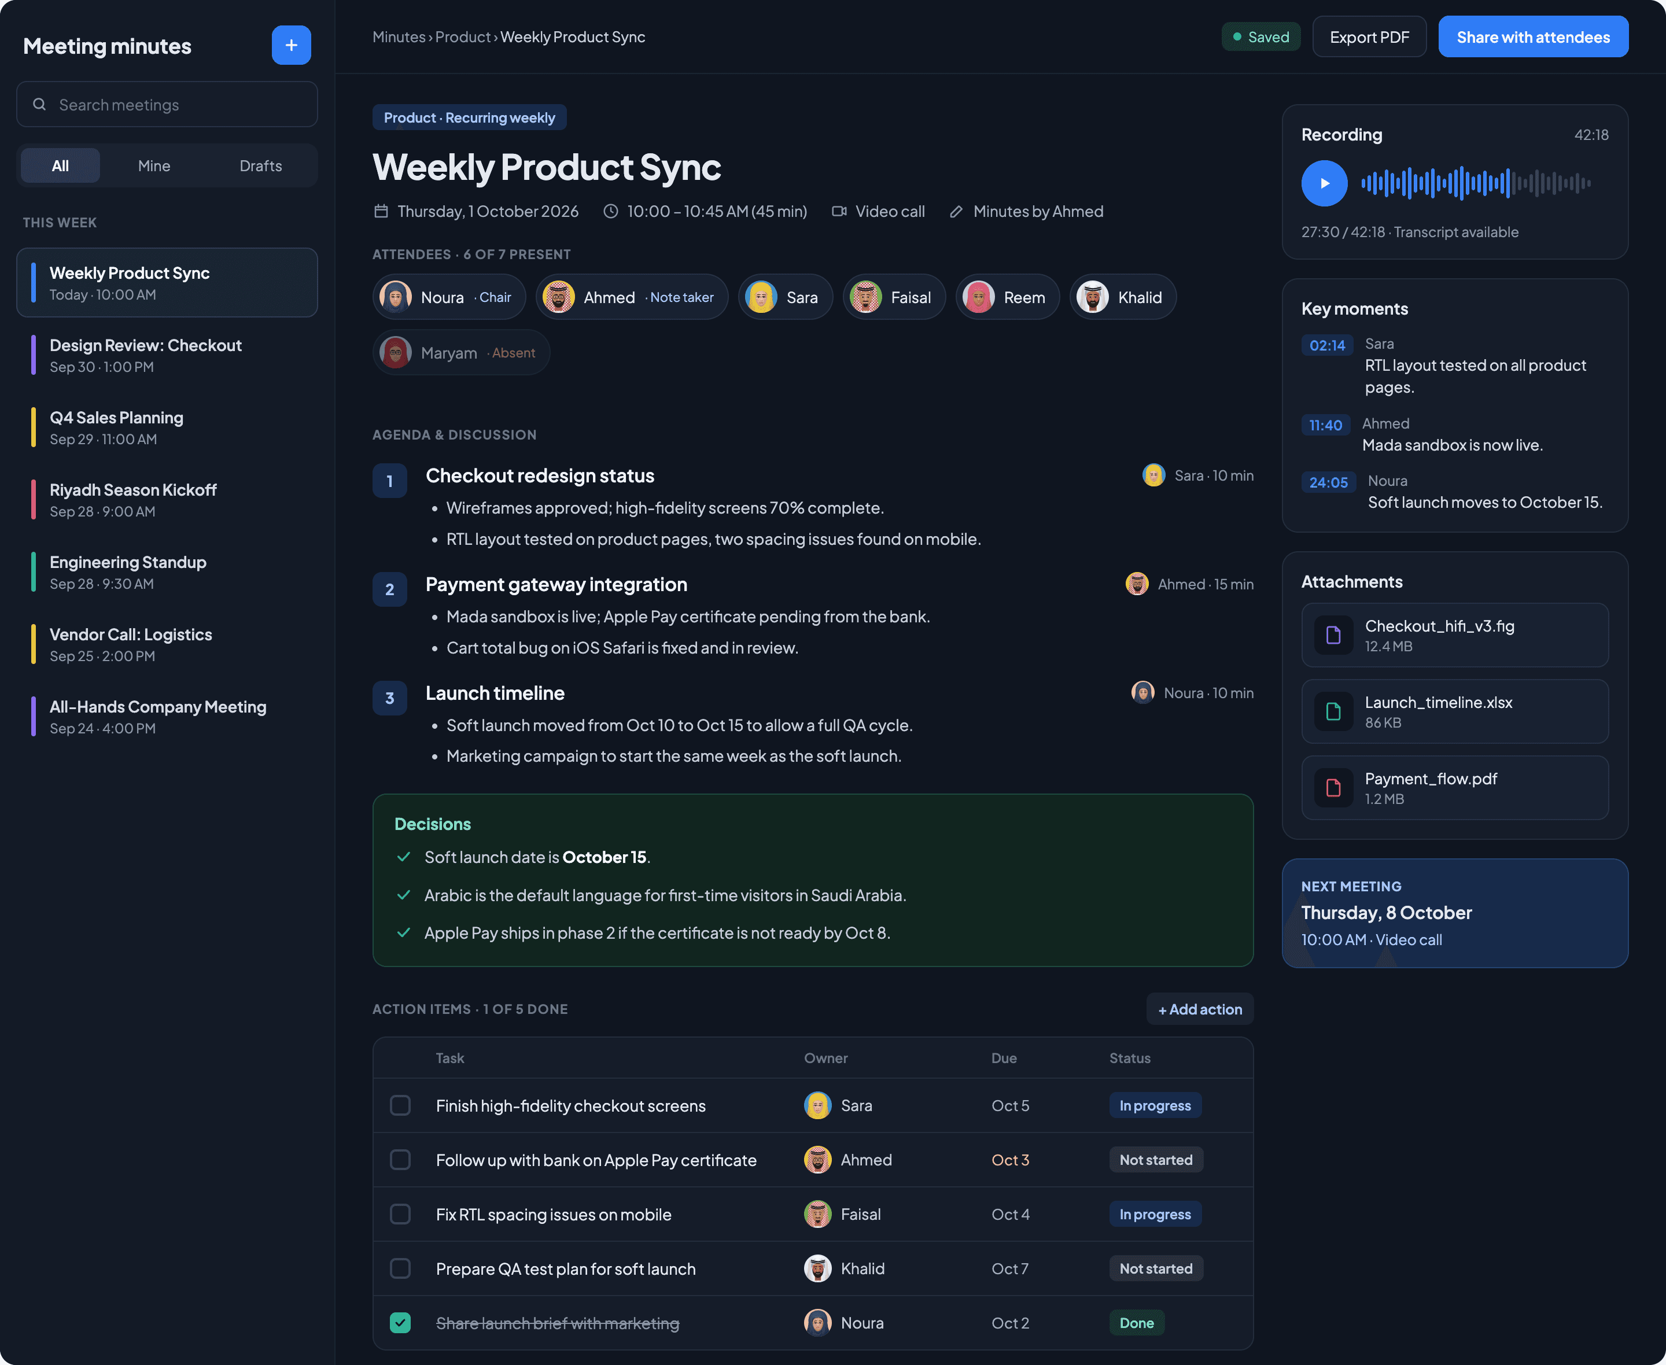Click In progress status for Sara's task
The width and height of the screenshot is (1666, 1365).
coord(1155,1105)
